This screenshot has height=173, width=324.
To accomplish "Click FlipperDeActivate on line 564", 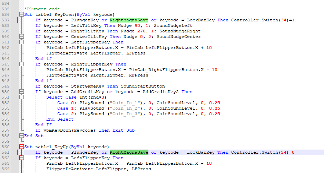I will (70, 169).
